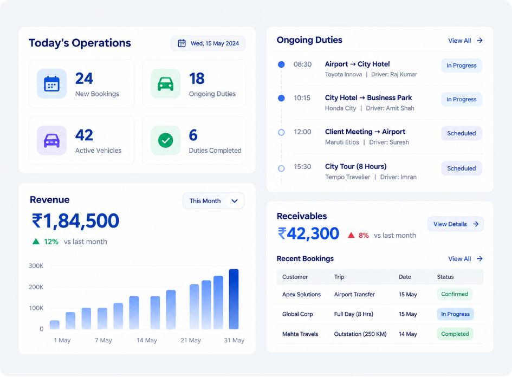Open the This Month revenue dropdown
Screen dimensions: 512x377
pyautogui.click(x=213, y=201)
